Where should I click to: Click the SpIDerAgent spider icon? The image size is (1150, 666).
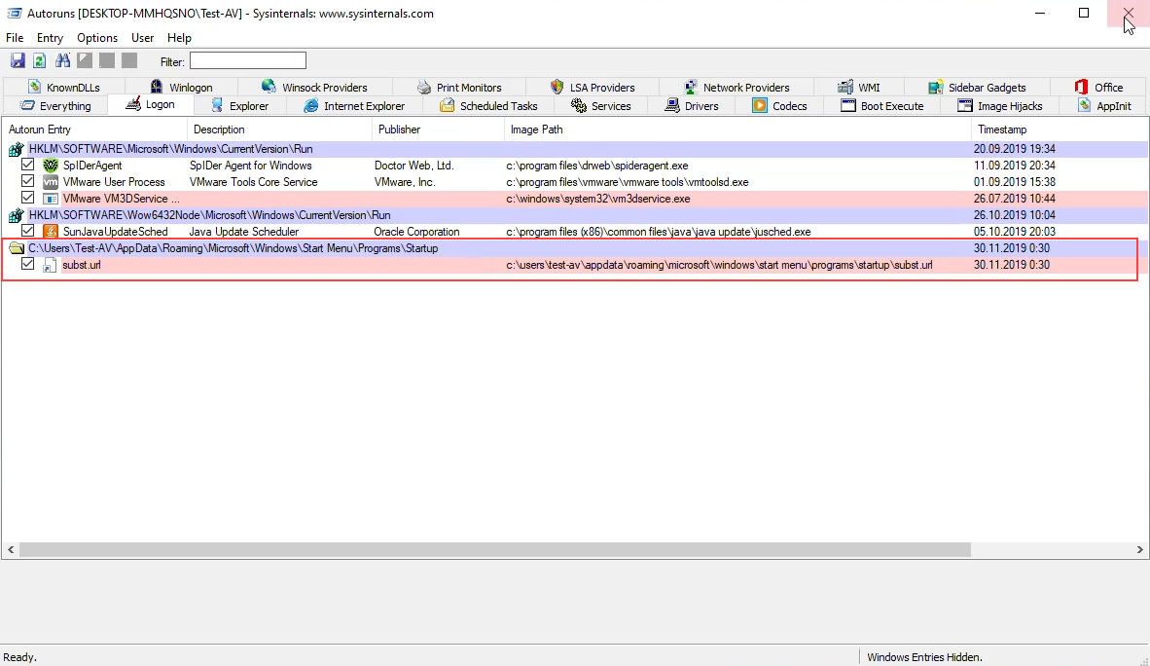coord(51,166)
